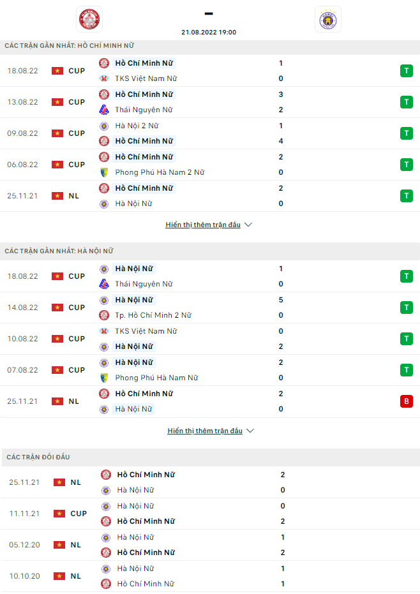Click Thái Nguyên Nữ logo in 13.08.22 match
This screenshot has height=594, width=420.
(x=104, y=110)
